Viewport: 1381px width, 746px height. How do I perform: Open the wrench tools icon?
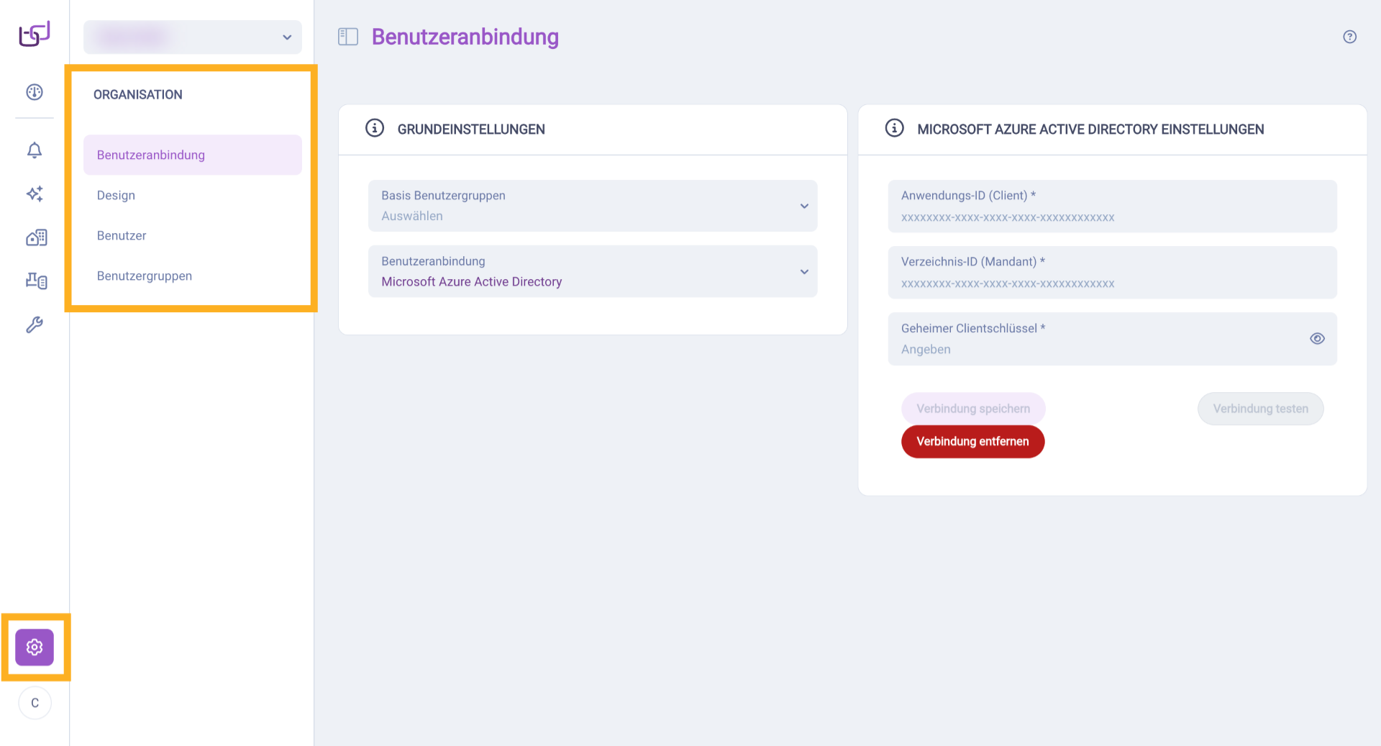[34, 324]
